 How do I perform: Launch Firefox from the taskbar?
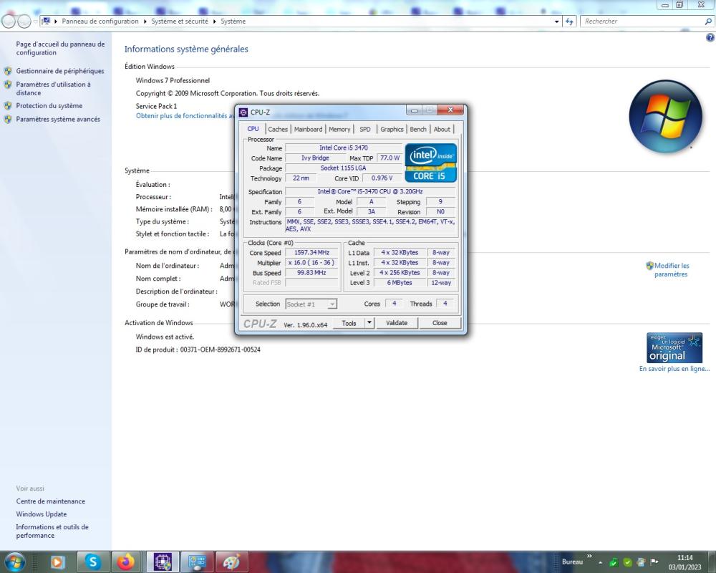tap(127, 562)
